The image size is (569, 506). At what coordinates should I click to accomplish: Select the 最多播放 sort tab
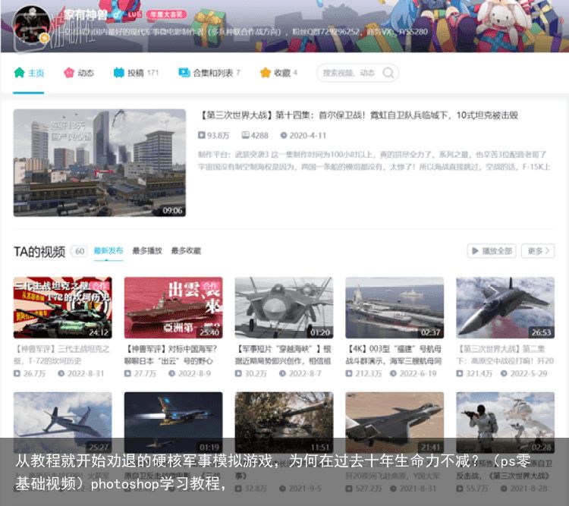[x=147, y=250]
